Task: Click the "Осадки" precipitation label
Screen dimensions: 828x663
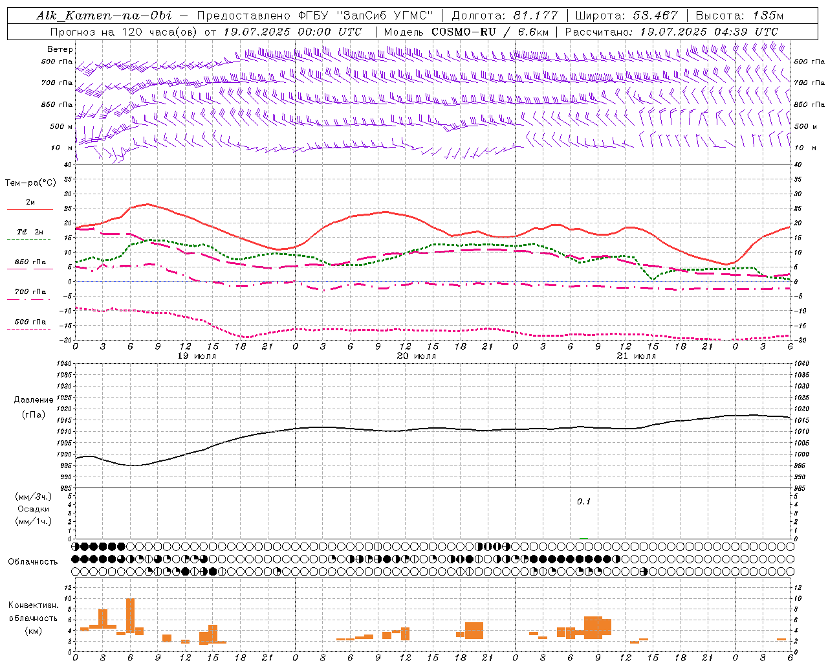Action: (x=33, y=509)
